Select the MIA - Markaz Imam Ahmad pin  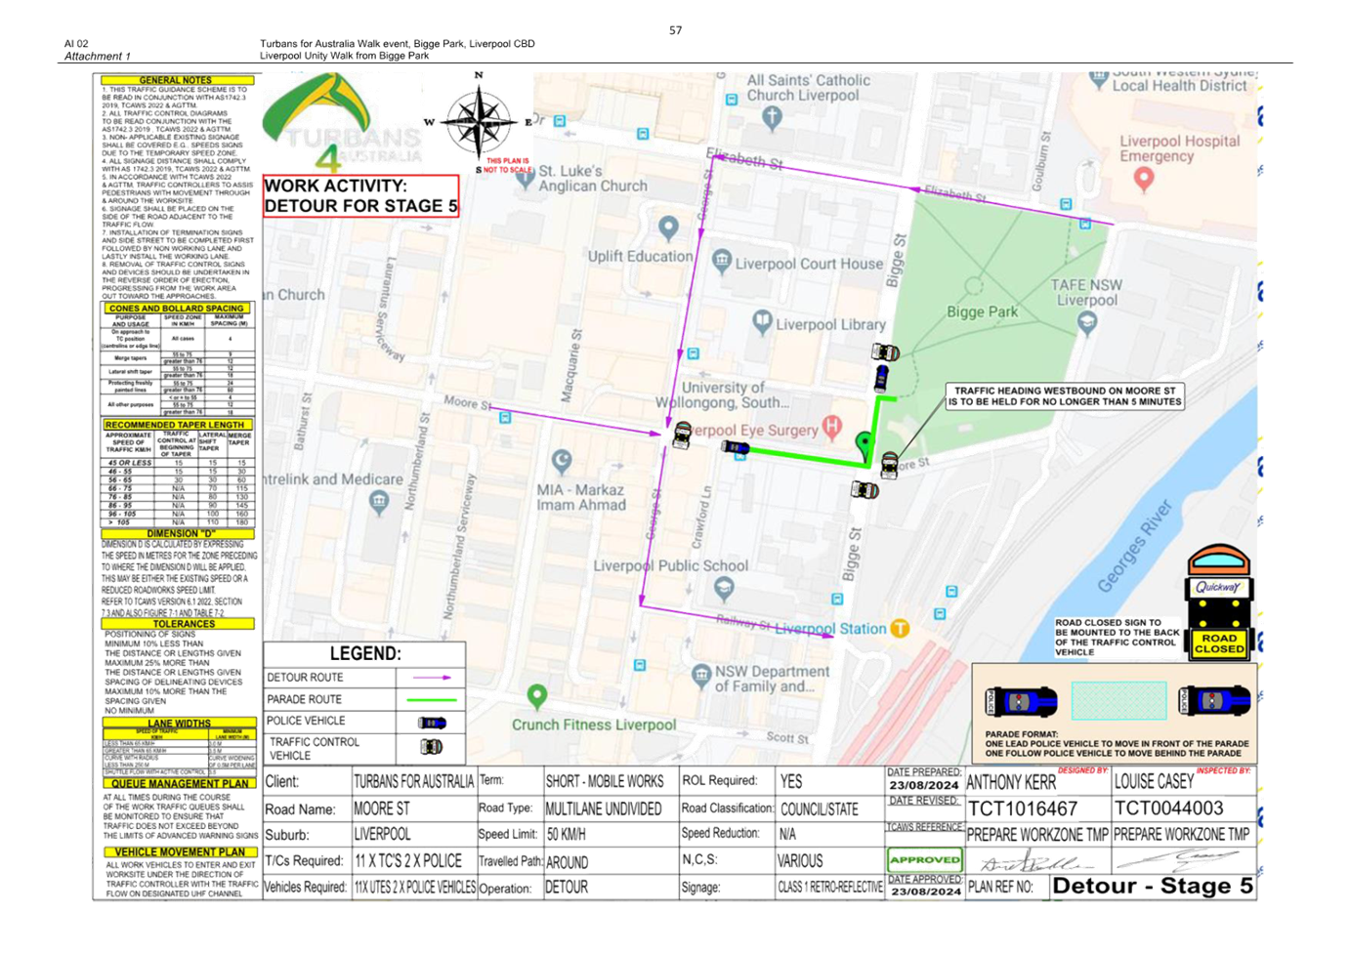(562, 460)
